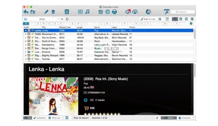Select the Wish List filter
Viewport: 218px width, 126px height.
point(54,118)
